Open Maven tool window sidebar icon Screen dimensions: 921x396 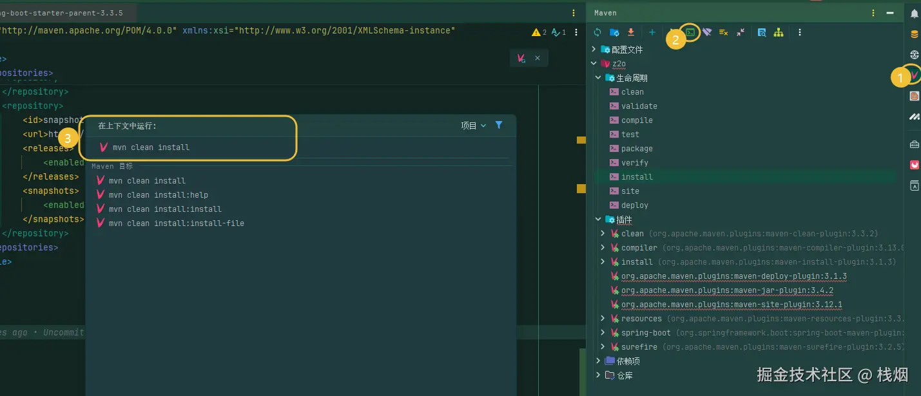point(914,75)
